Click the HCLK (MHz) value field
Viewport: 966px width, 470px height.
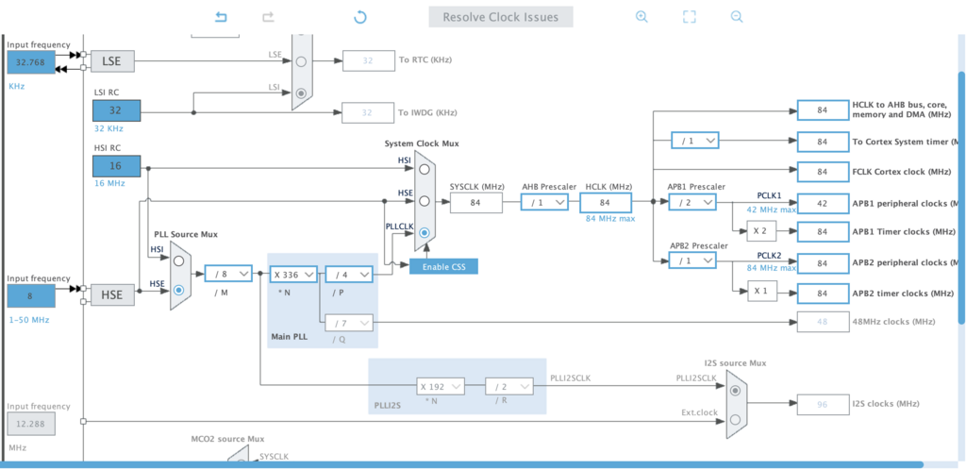[x=605, y=202]
